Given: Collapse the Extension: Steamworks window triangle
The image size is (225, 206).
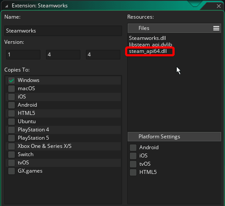Looking at the screenshot, I should pyautogui.click(x=7, y=6).
